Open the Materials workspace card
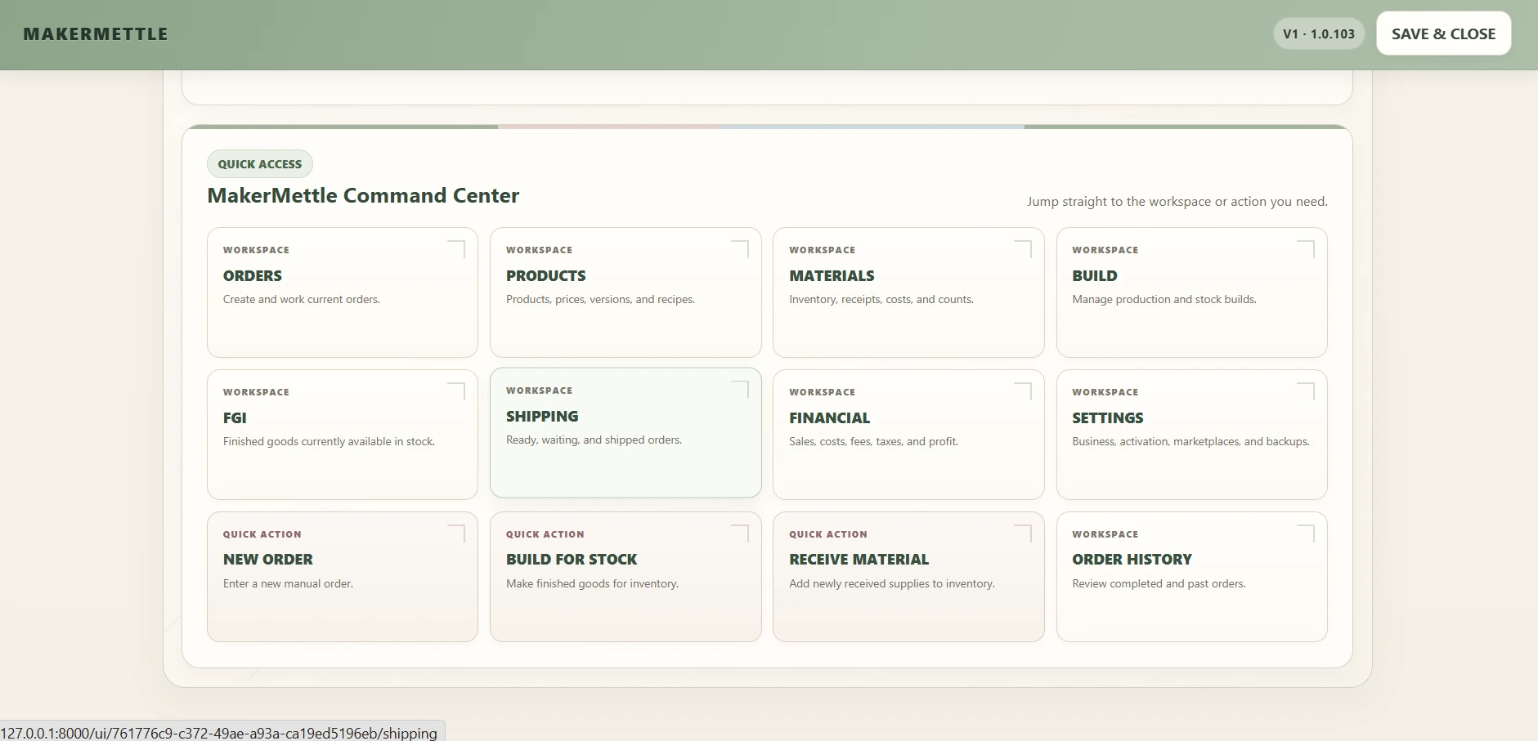Screen dimensions: 1538x741 pyautogui.click(x=908, y=292)
